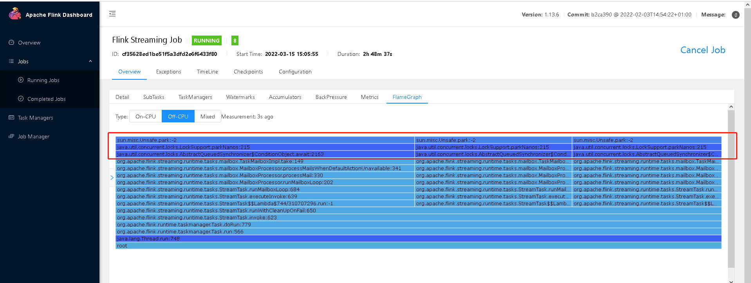Image resolution: width=751 pixels, height=283 pixels.
Task: Click the MailboxProcessor.processMail:330 frame
Action: pyautogui.click(x=265, y=176)
